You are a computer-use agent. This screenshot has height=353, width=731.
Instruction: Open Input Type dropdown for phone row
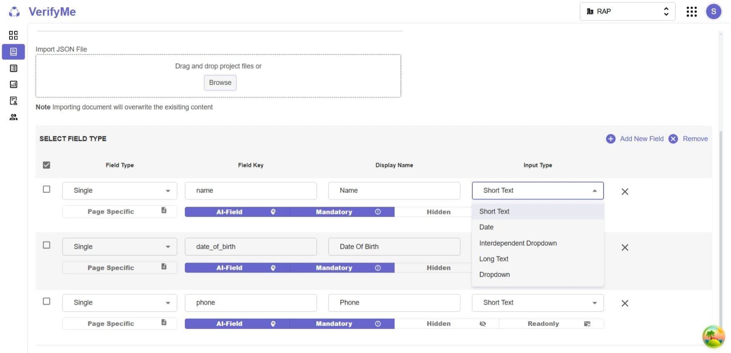click(538, 303)
